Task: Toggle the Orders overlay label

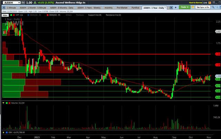Action: (x=69, y=15)
